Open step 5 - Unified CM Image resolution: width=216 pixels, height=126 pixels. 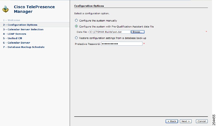(x=12, y=38)
